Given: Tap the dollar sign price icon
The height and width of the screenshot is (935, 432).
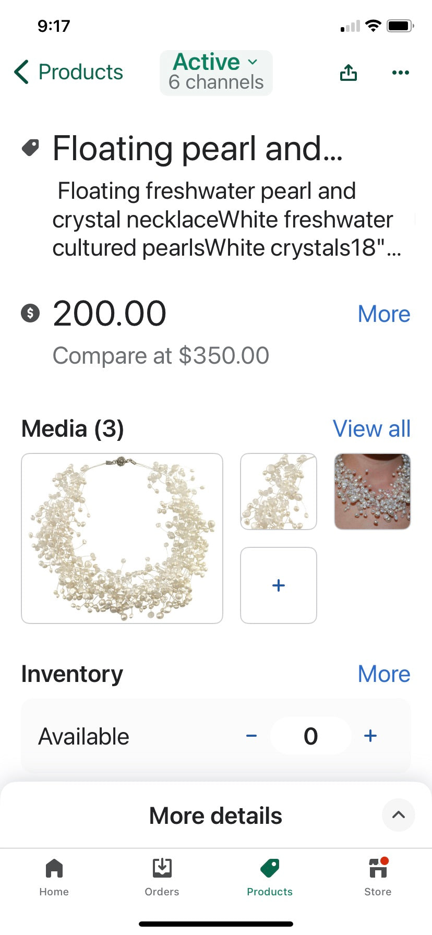Looking at the screenshot, I should (30, 313).
